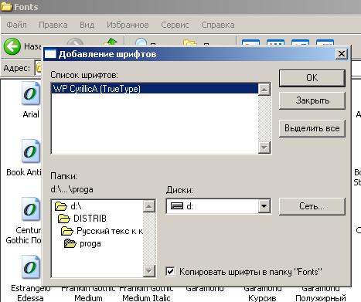
Task: Click font list scrollbar down arrow
Action: tap(264, 148)
